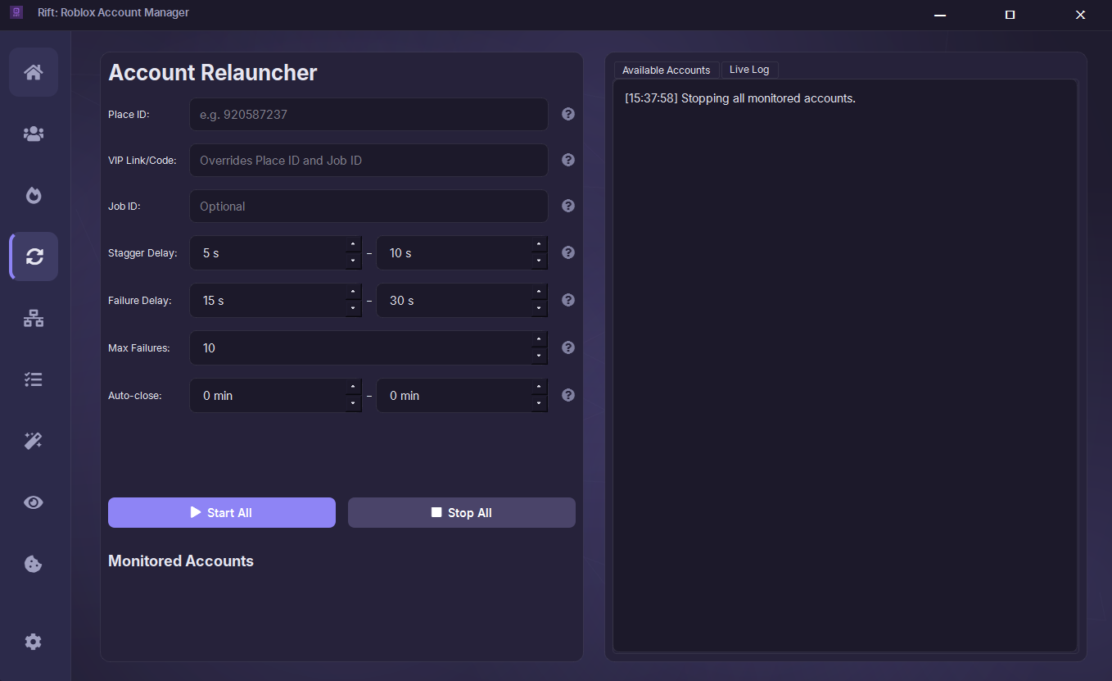Viewport: 1112px width, 681px height.
Task: Click the VIP Link/Code input field
Action: point(368,161)
